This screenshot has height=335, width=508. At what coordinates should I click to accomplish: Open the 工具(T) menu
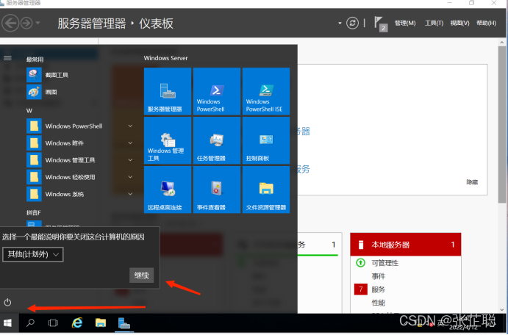coord(434,24)
